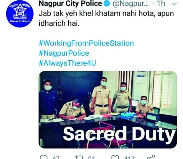
Task: Expand the tweet options chevron
Action: click(174, 4)
